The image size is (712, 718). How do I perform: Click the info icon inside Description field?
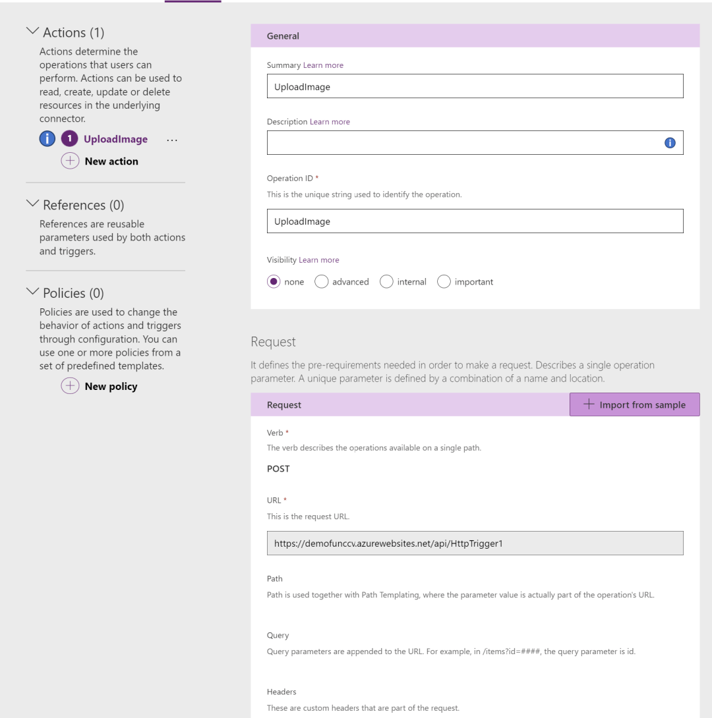pos(670,143)
